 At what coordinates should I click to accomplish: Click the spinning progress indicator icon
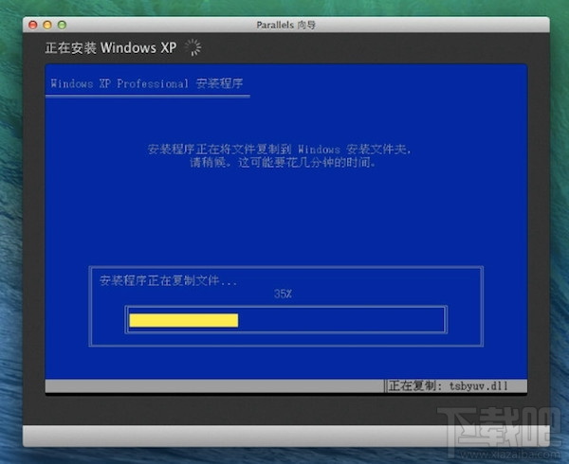pyautogui.click(x=193, y=47)
